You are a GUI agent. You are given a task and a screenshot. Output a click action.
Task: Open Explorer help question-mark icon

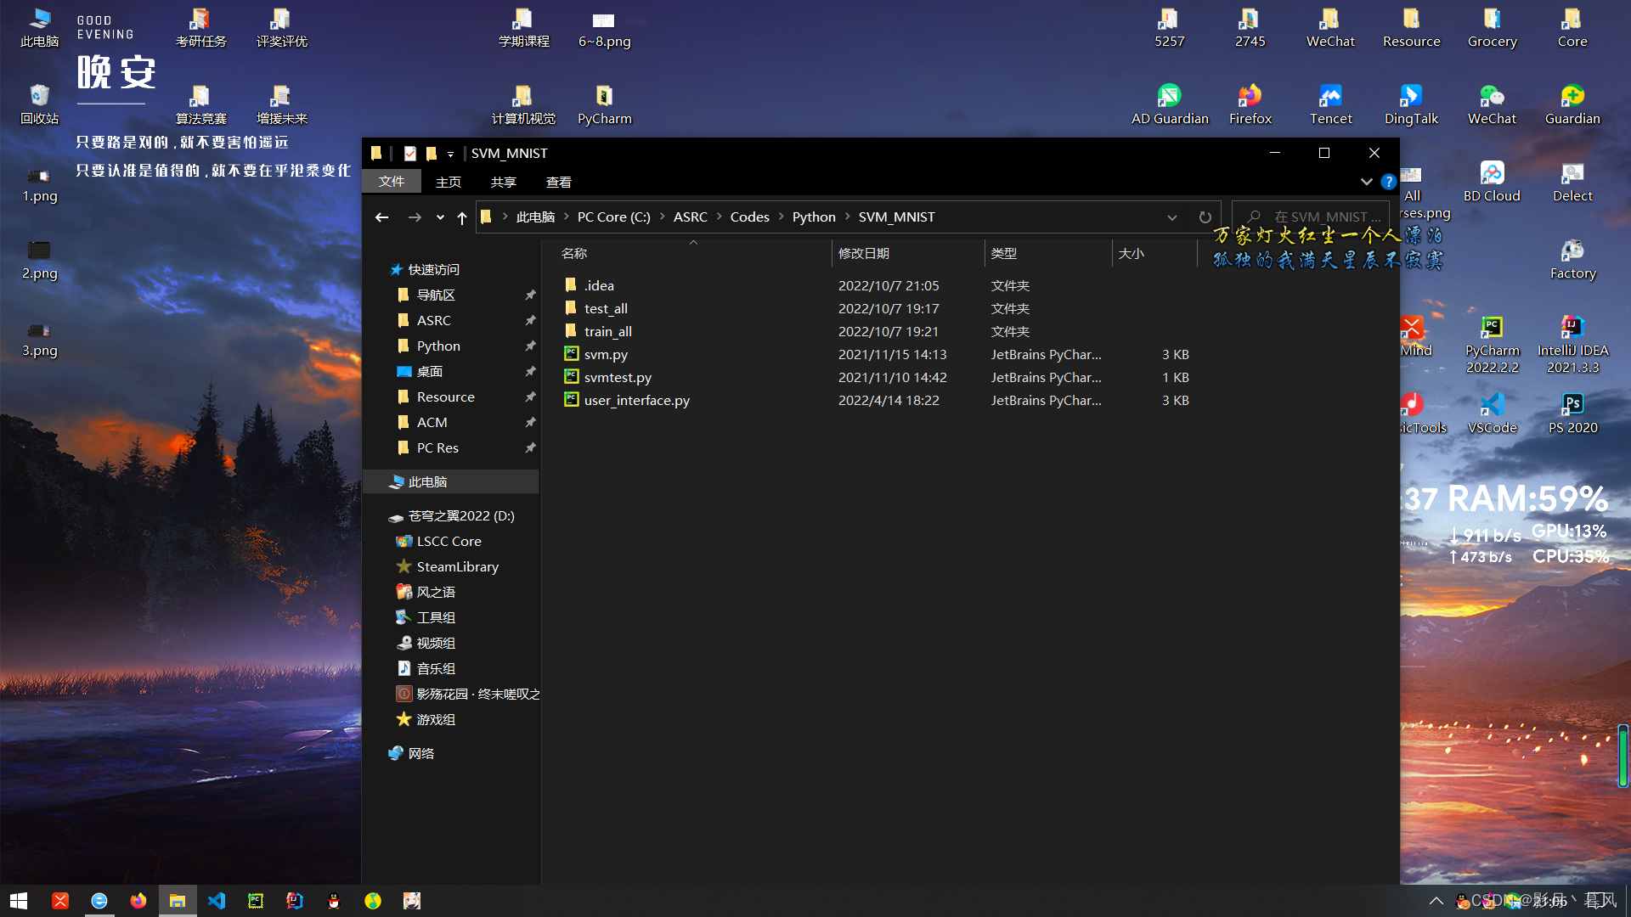click(x=1388, y=182)
